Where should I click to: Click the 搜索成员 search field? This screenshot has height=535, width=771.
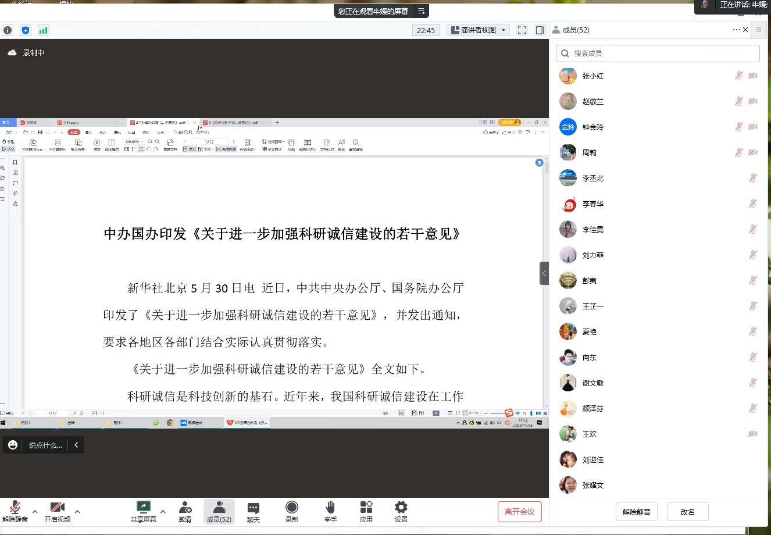pyautogui.click(x=658, y=53)
